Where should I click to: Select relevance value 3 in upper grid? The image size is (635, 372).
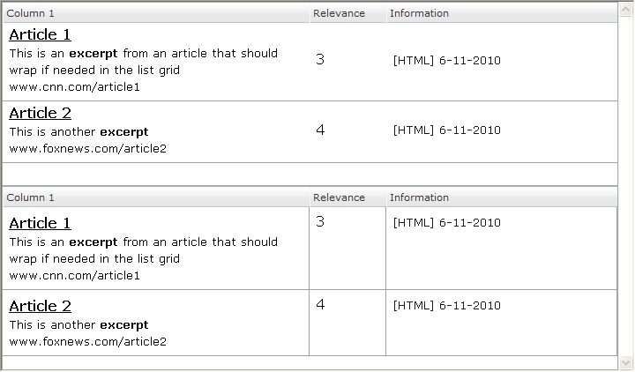point(320,60)
